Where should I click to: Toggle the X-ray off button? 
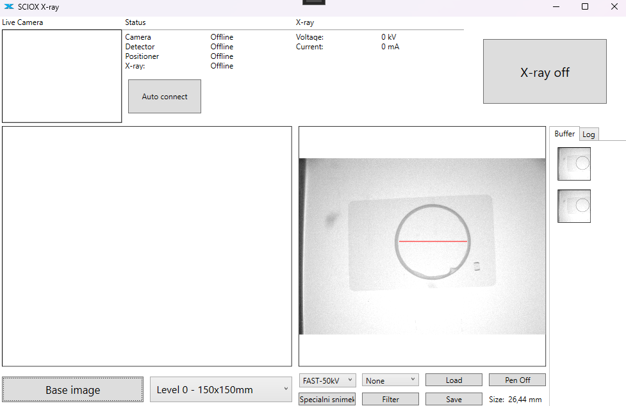545,71
